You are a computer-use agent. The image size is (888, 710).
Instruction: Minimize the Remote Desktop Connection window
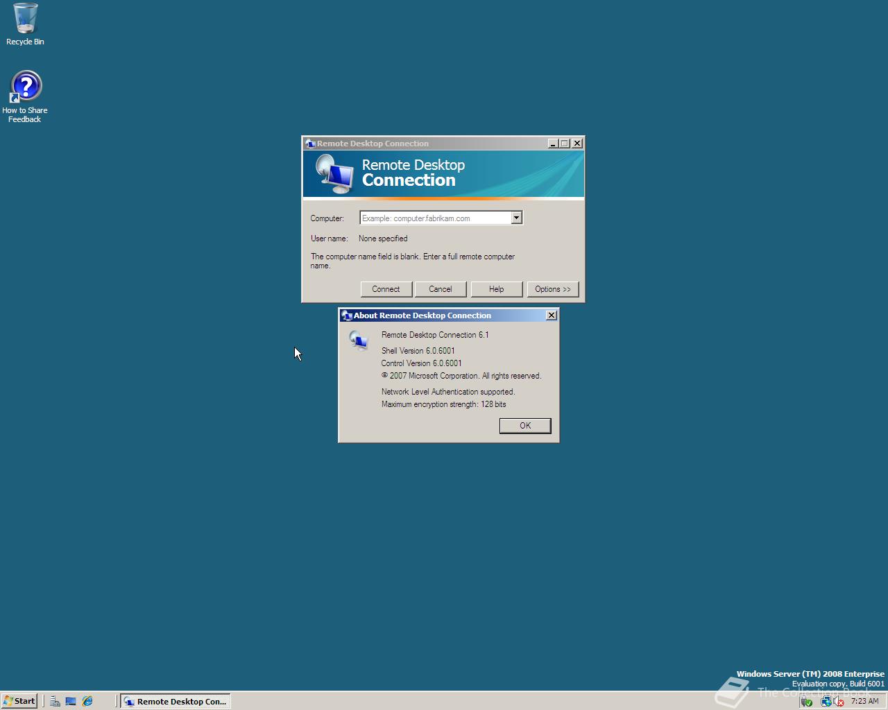point(553,144)
